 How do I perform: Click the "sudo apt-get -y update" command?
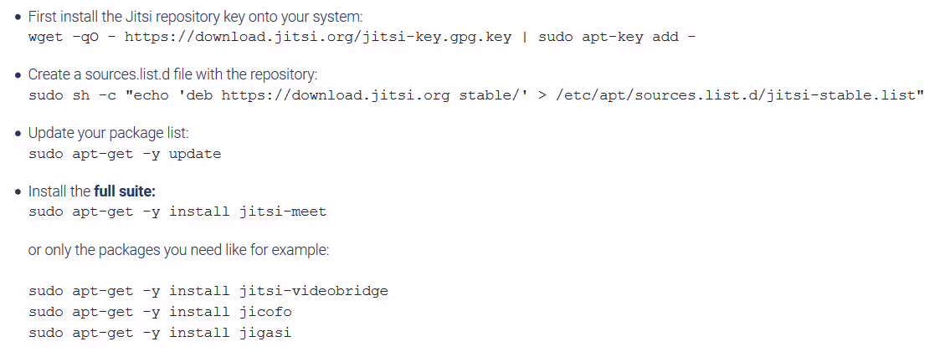(x=124, y=154)
